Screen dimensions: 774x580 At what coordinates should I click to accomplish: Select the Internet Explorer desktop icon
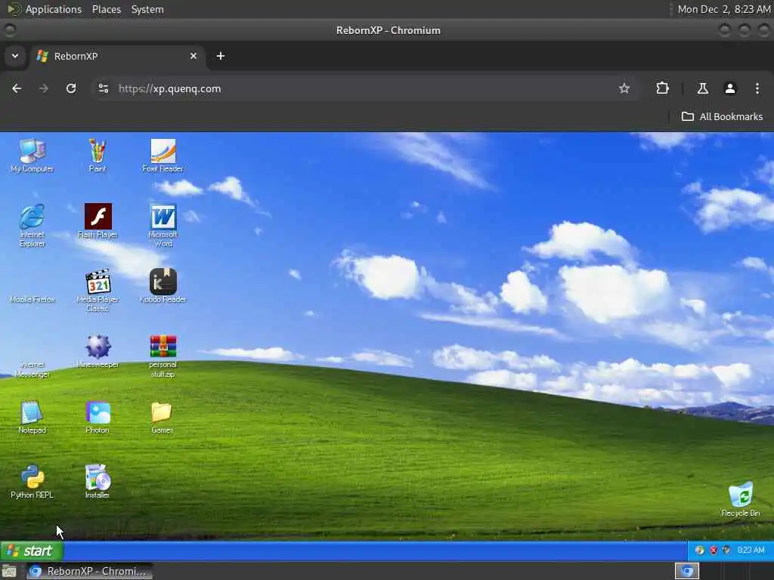tap(32, 225)
